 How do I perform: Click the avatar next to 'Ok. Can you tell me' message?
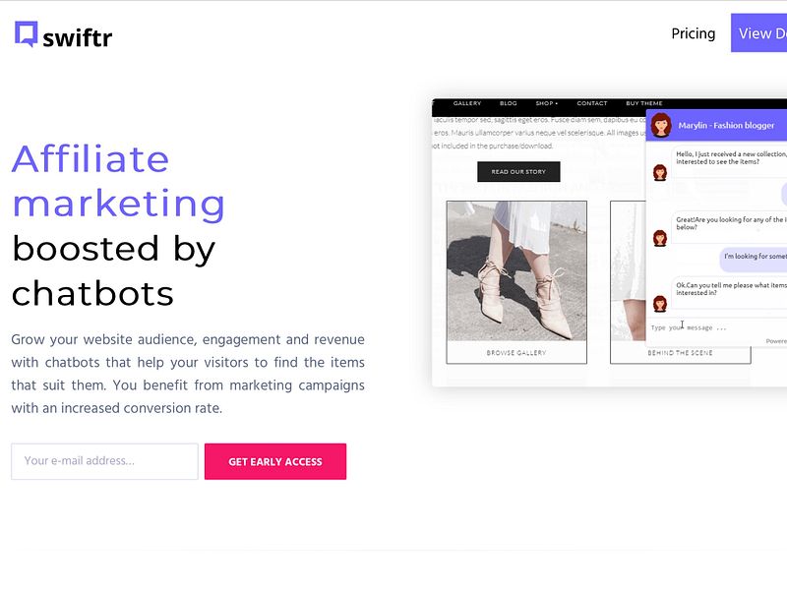coord(660,304)
